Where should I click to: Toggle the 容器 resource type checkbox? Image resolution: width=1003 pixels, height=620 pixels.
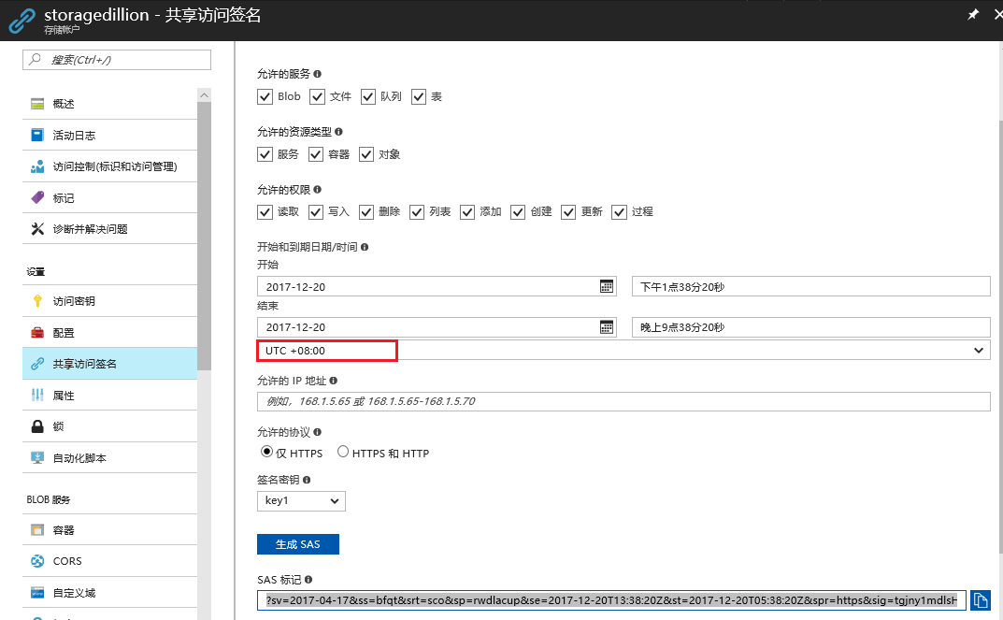click(315, 154)
